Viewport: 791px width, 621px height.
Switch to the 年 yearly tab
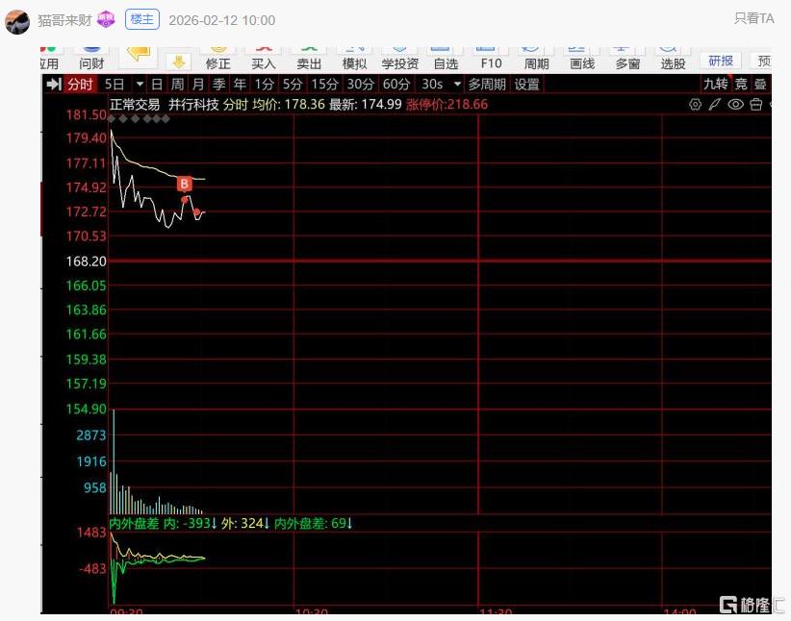tap(240, 85)
